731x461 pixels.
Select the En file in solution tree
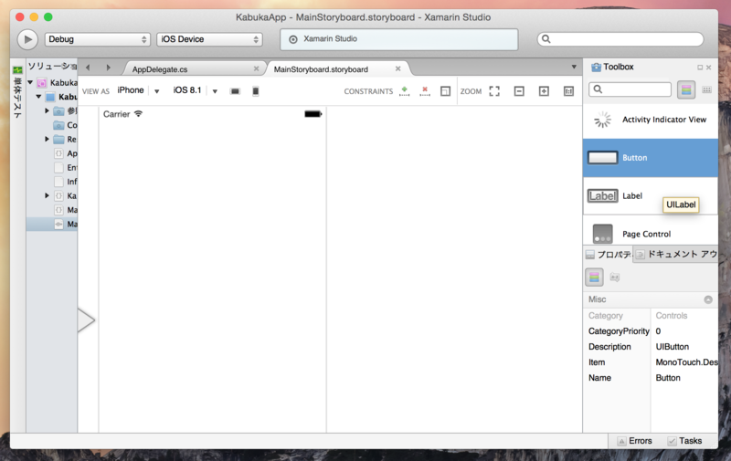click(x=65, y=167)
